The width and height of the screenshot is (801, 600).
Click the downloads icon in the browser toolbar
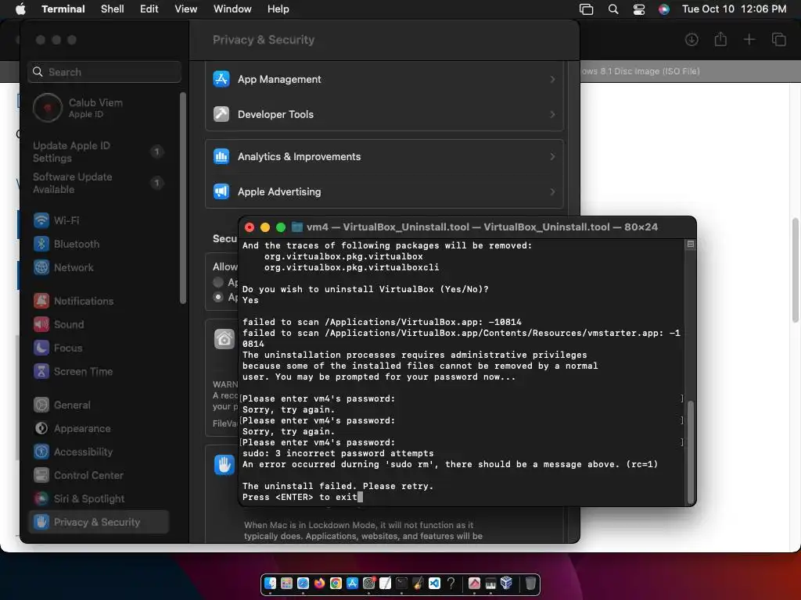(x=691, y=39)
